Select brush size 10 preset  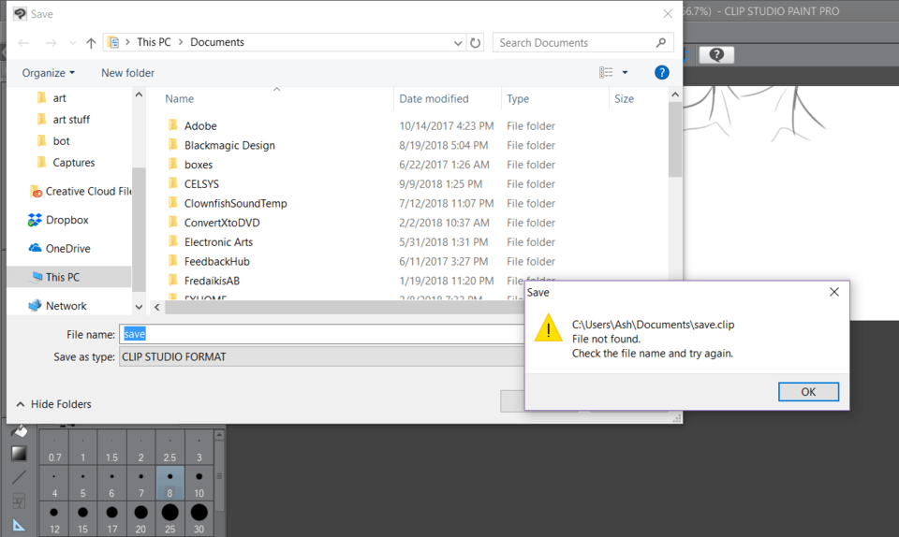[x=199, y=483]
